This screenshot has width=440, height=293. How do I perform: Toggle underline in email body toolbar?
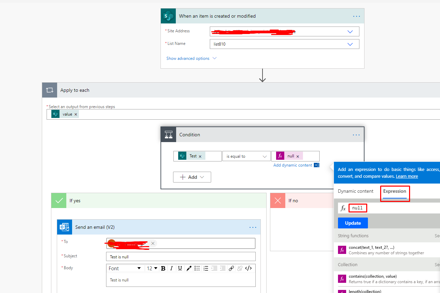[x=180, y=268]
